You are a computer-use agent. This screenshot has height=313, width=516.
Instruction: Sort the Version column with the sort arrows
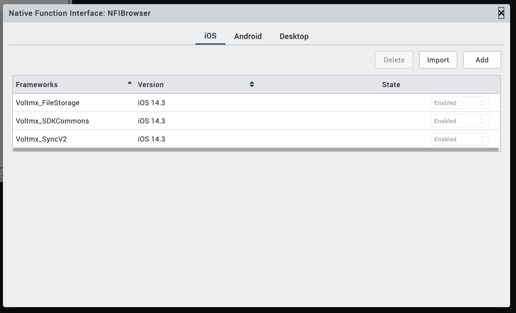coord(252,84)
